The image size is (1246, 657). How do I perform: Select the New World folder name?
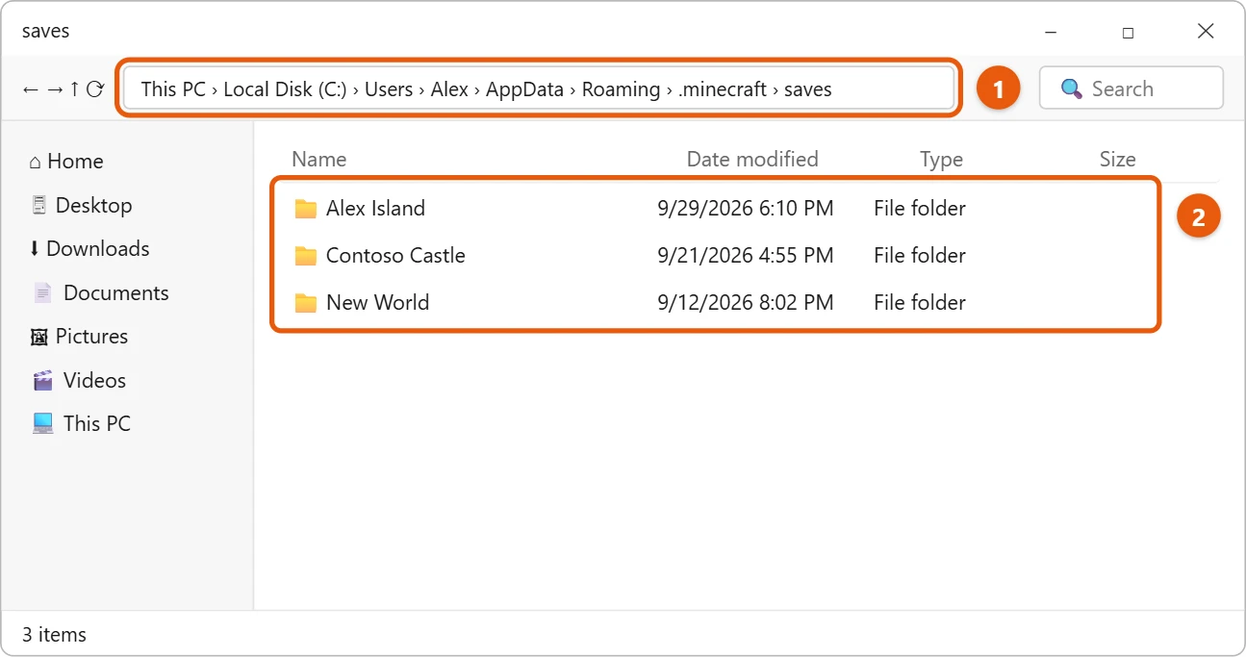(377, 303)
